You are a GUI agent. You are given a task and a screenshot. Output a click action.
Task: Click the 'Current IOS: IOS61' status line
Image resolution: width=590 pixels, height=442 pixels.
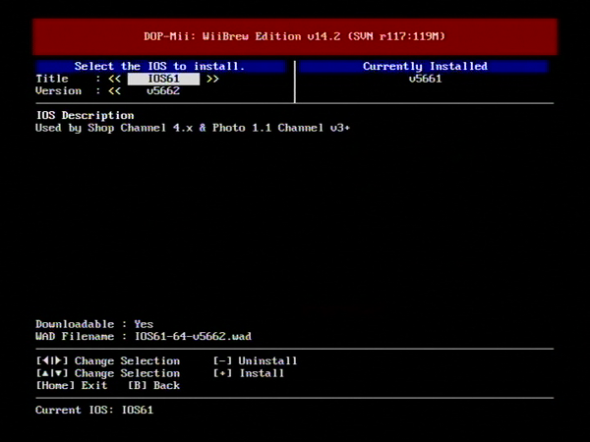[94, 410]
